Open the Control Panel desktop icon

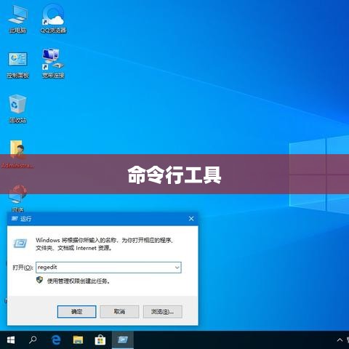click(17, 65)
